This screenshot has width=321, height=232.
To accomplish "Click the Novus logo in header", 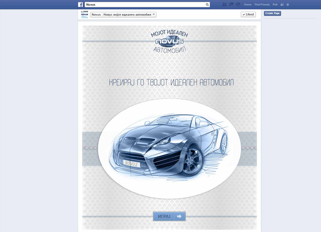I will tap(169, 41).
